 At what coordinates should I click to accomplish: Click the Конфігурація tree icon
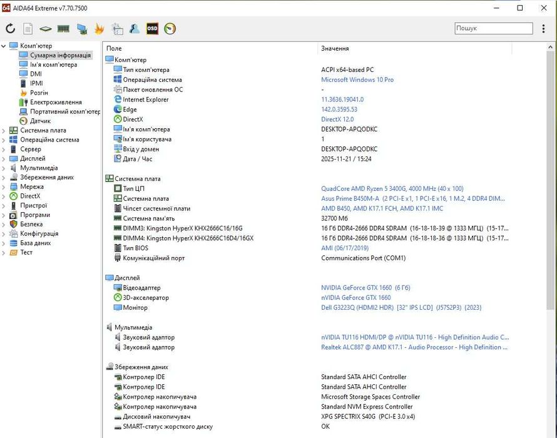14,233
